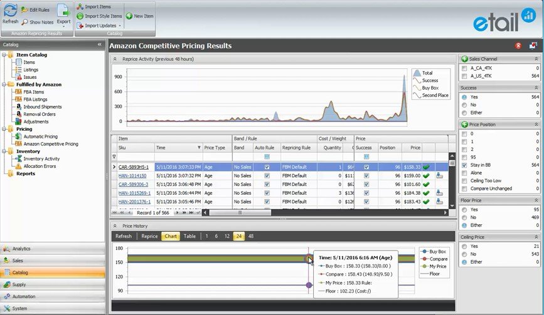Open Issues in the Item Catalog tree
The width and height of the screenshot is (544, 315).
coord(30,77)
